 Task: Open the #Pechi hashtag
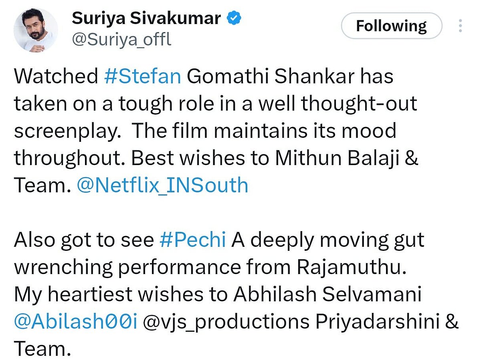point(192,240)
